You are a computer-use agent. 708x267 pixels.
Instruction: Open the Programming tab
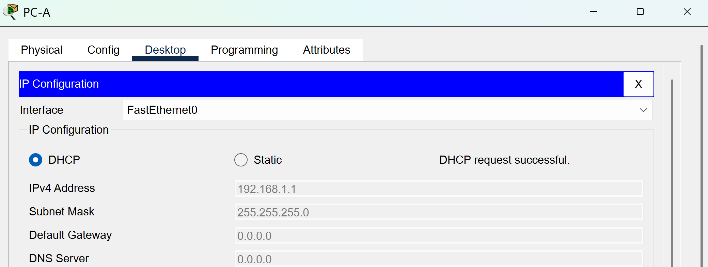point(244,50)
